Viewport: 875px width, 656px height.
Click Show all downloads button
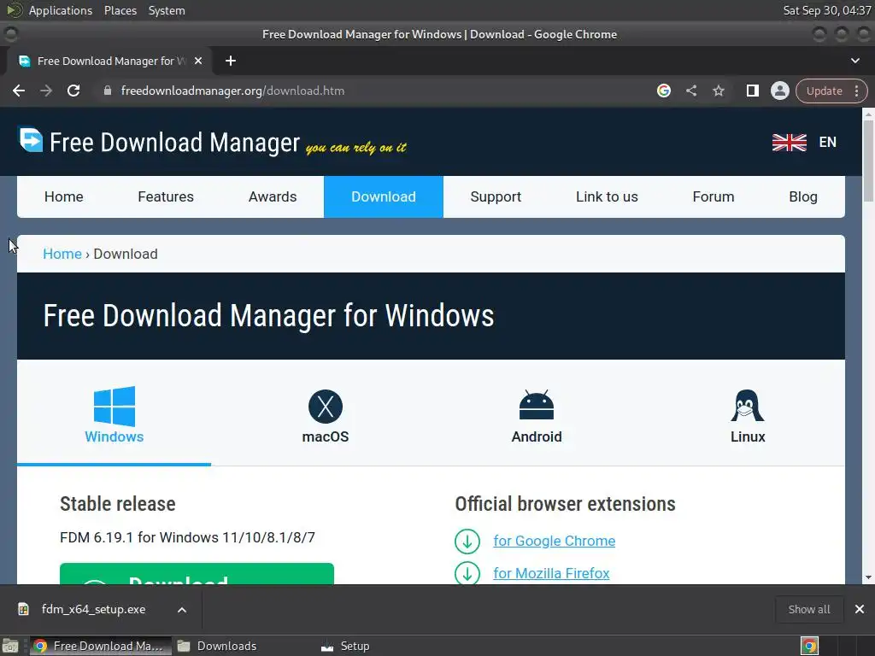point(809,609)
